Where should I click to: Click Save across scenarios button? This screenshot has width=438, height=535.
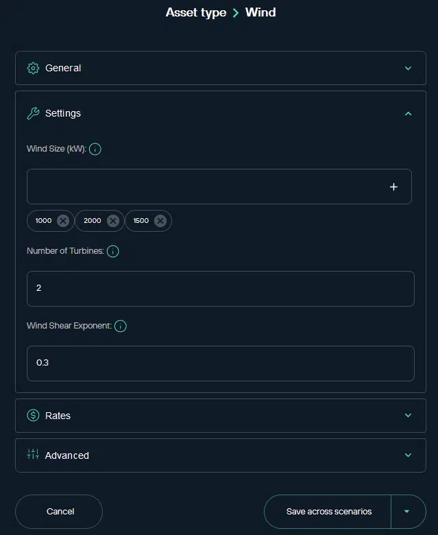pyautogui.click(x=328, y=512)
